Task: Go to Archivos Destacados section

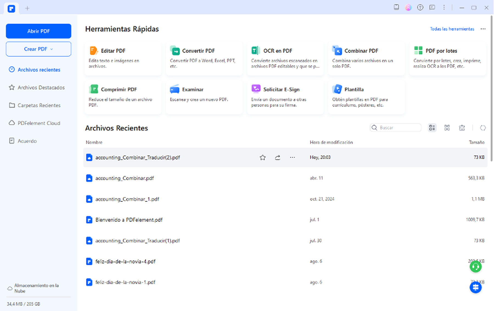Action: (41, 88)
